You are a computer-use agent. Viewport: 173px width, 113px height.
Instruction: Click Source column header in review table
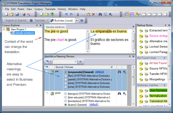(x=59, y=67)
